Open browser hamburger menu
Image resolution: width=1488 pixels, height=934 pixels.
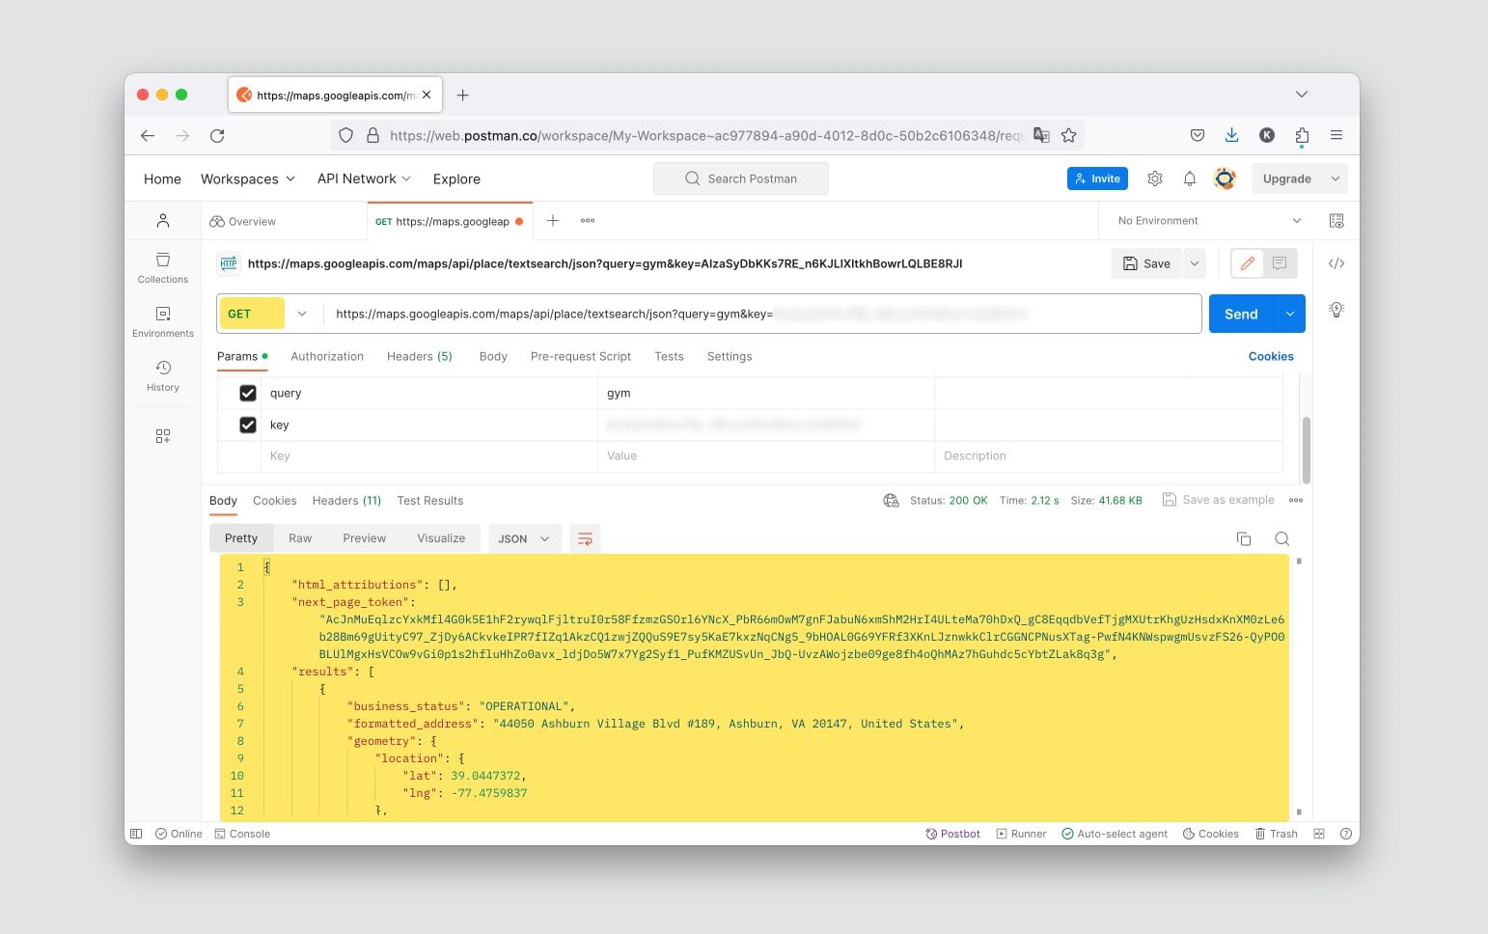pyautogui.click(x=1336, y=135)
